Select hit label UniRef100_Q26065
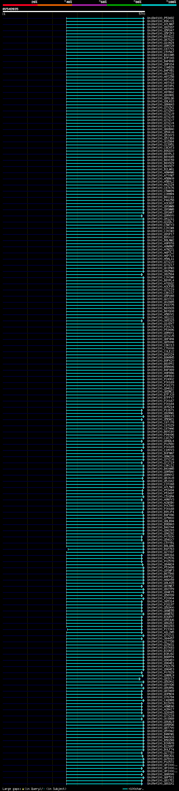Screen dimensions: 179x791 pyautogui.click(x=161, y=712)
